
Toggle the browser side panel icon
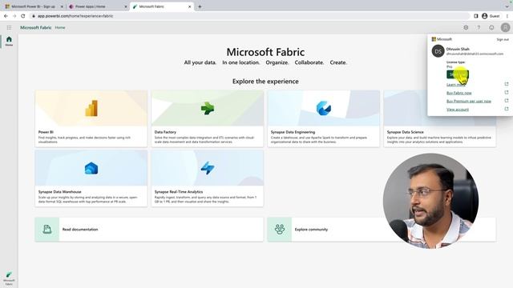(x=476, y=16)
